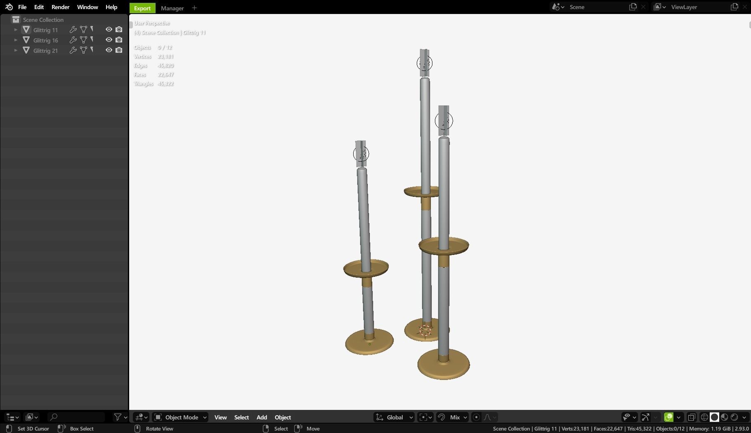The image size is (751, 433).
Task: Expand the Glittrig 11 tree item
Action: click(x=16, y=30)
